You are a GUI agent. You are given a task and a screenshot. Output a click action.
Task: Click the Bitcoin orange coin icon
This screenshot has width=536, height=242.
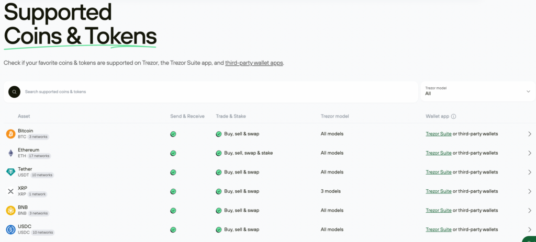pyautogui.click(x=10, y=134)
